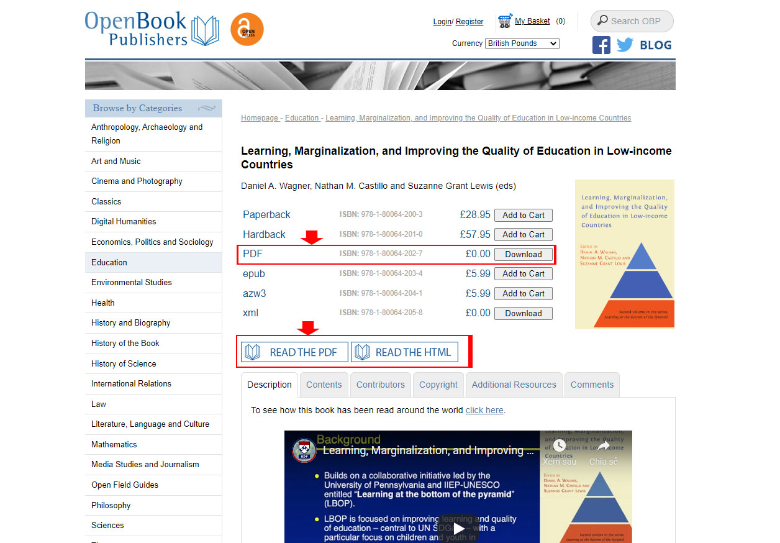Browse Media Studies and Journalism category
780x543 pixels.
[x=153, y=465]
